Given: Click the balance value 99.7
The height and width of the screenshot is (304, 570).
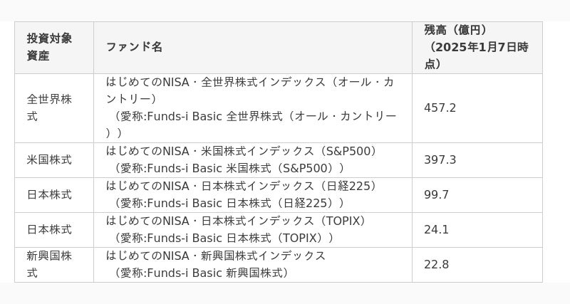Looking at the screenshot, I should coord(436,194).
